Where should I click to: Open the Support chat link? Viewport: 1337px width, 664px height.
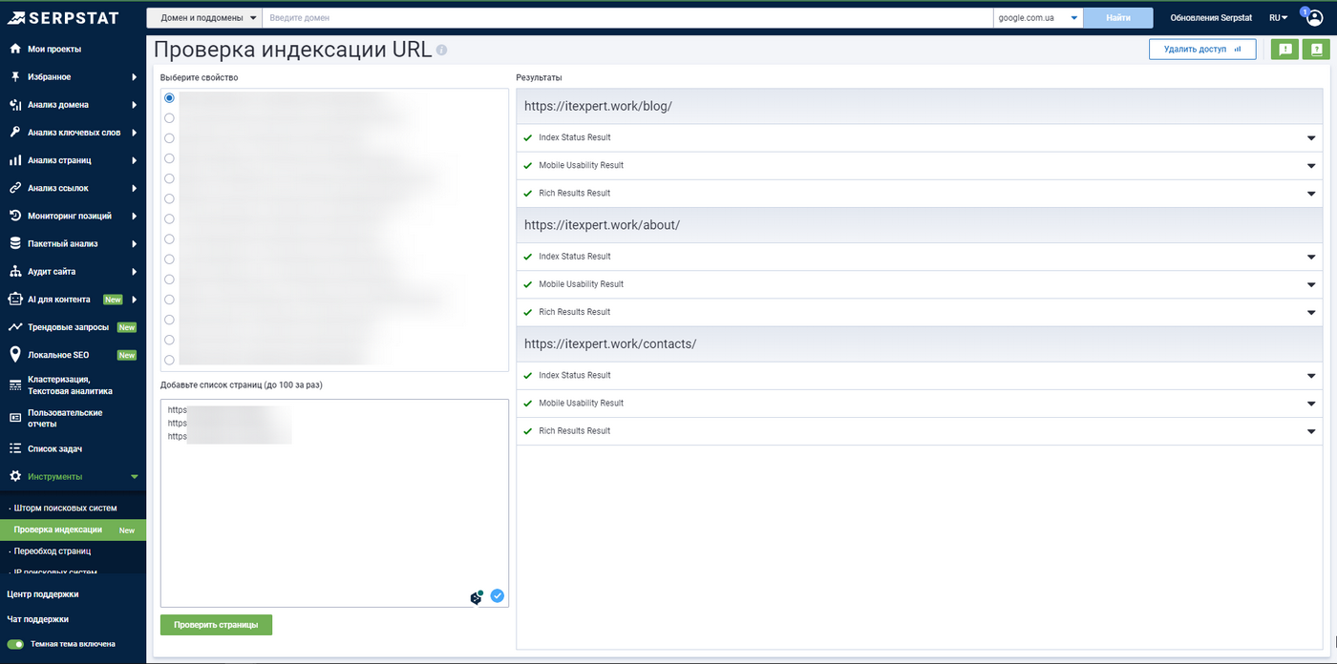(x=38, y=619)
